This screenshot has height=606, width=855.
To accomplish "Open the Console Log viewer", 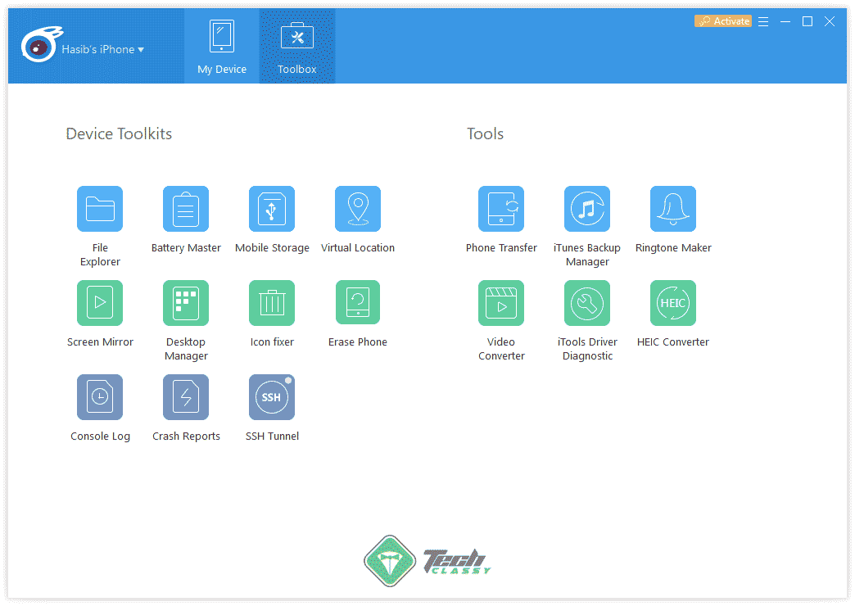I will (x=100, y=397).
